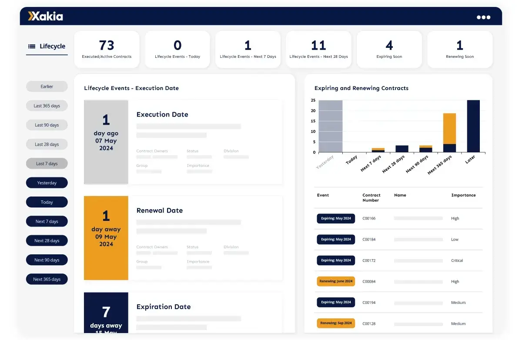
Task: Toggle the "Earlier" filter pill
Action: 47,86
